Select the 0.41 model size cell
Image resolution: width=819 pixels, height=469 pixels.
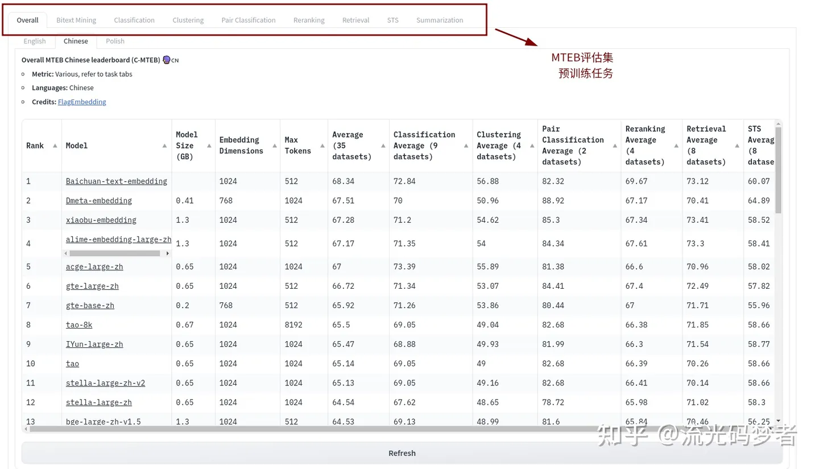[x=193, y=201]
